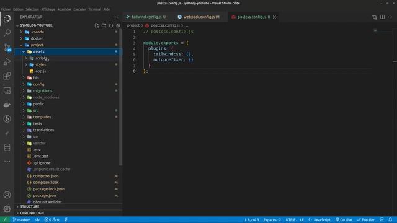Refresh the explorer tree

pyautogui.click(x=111, y=25)
